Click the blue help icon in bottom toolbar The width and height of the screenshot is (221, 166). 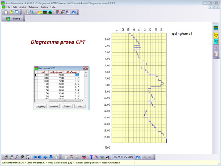138,157
